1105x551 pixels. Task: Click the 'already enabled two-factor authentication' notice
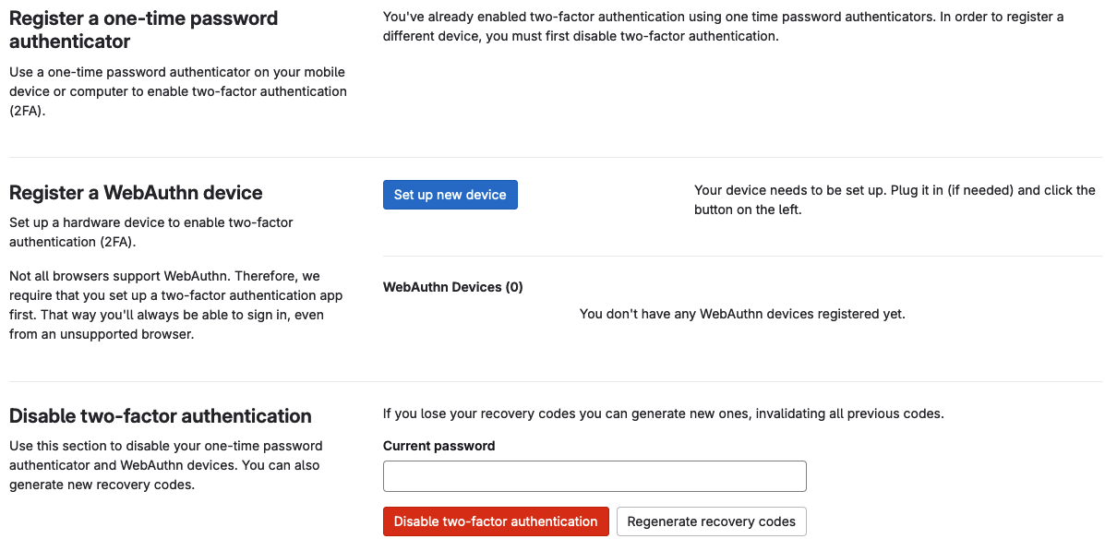tap(722, 27)
